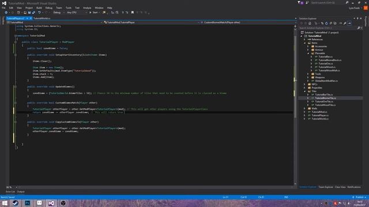Screen dimensions: 369x207
Task: Select TutorialBiomeBlock.cs in Solution Explorer
Action: pyautogui.click(x=330, y=60)
